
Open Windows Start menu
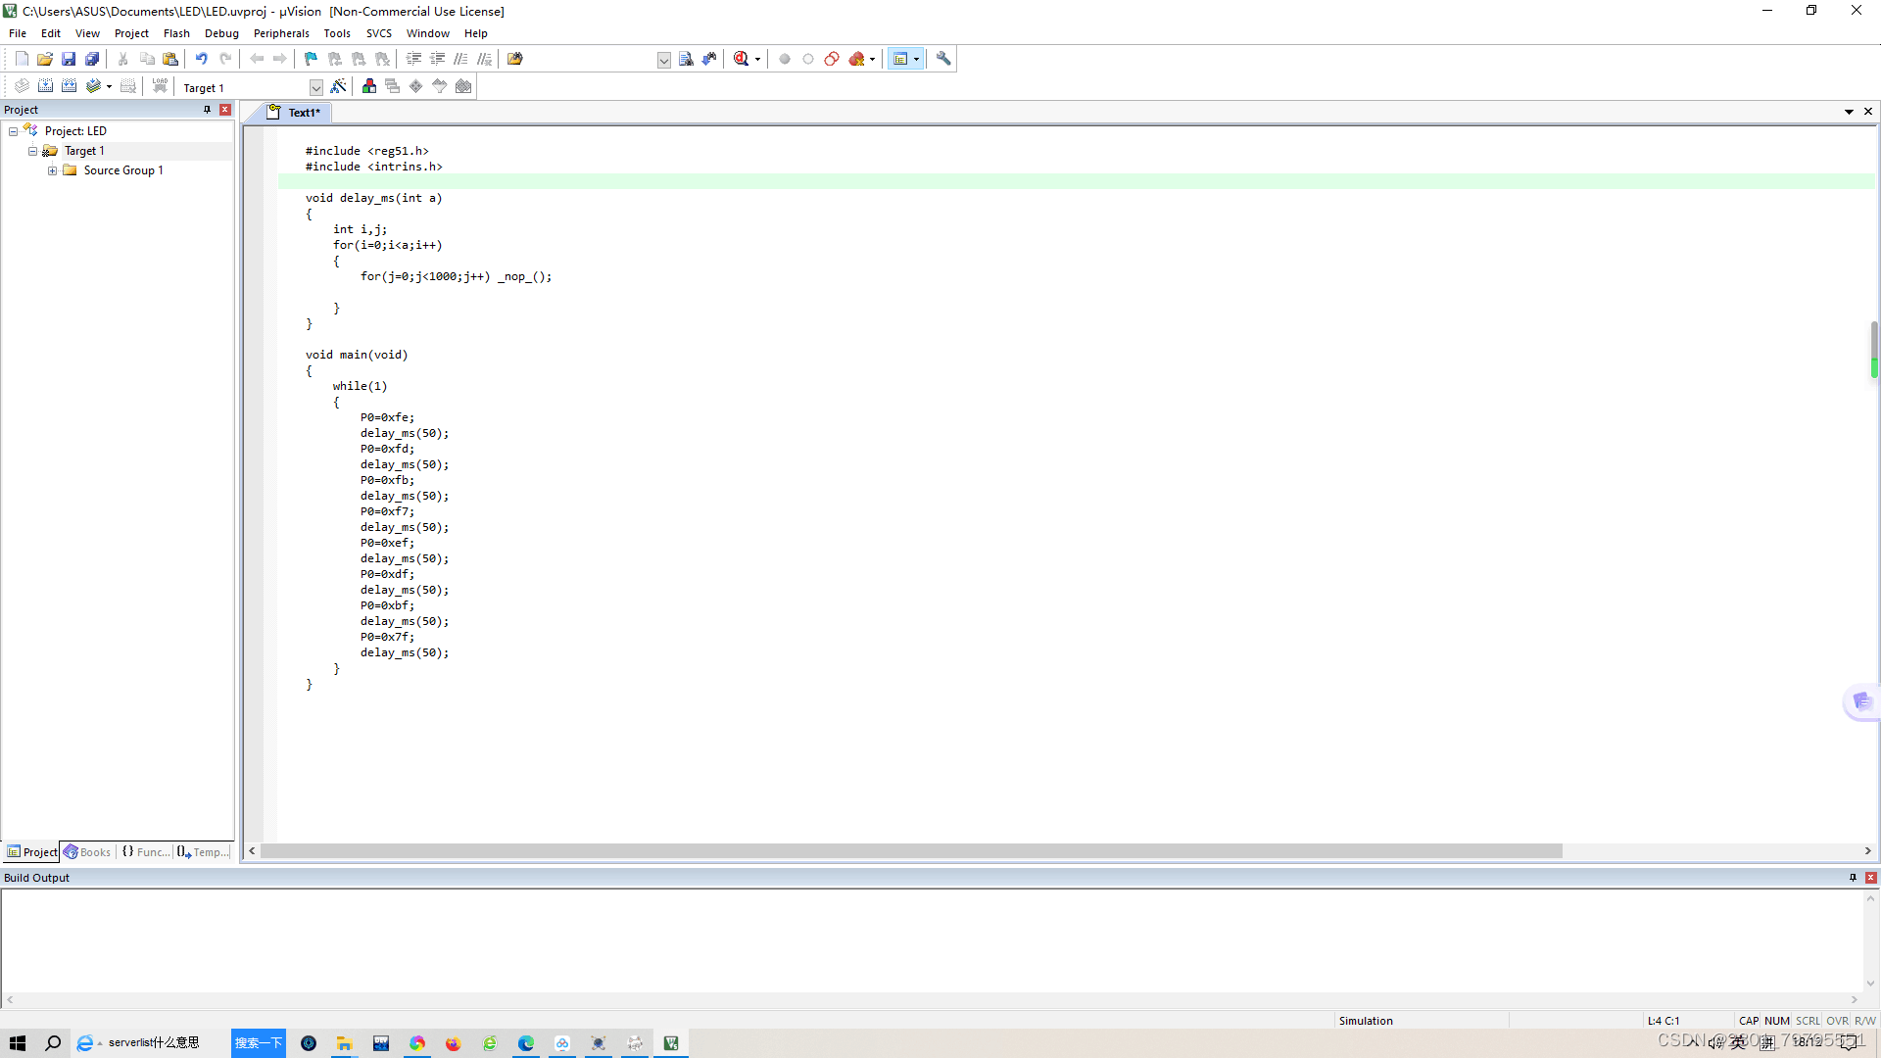pos(18,1043)
